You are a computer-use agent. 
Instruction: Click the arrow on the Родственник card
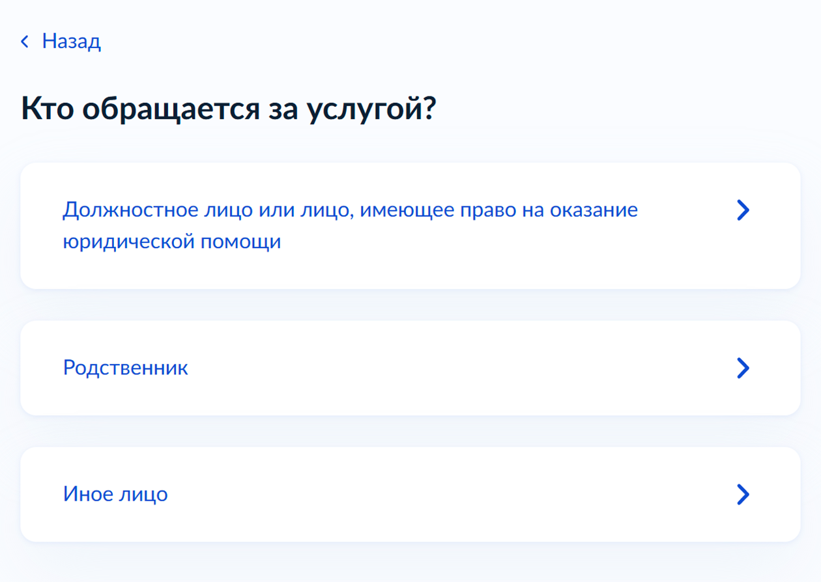click(743, 368)
